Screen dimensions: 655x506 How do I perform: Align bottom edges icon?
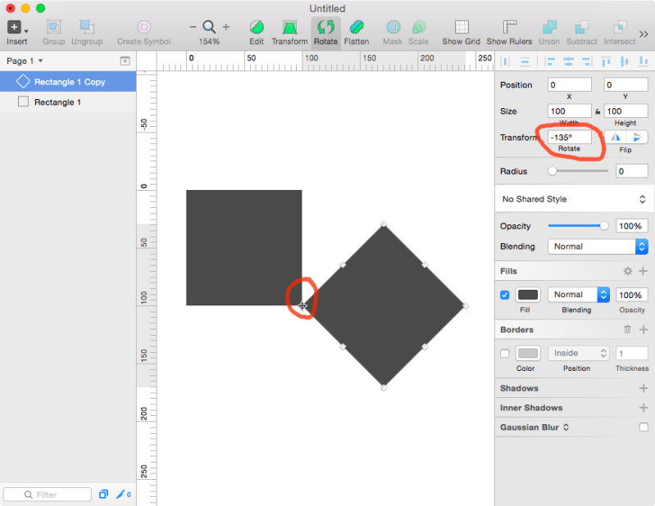pyautogui.click(x=644, y=61)
